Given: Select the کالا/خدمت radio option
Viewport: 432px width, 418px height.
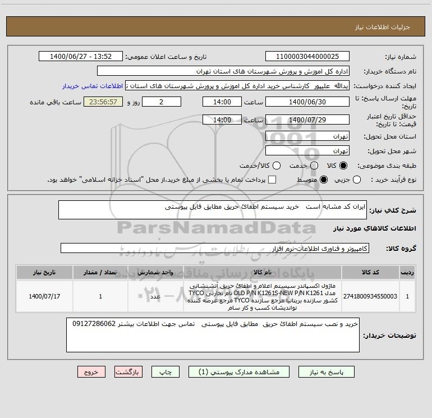Looking at the screenshot, I should pos(277,166).
